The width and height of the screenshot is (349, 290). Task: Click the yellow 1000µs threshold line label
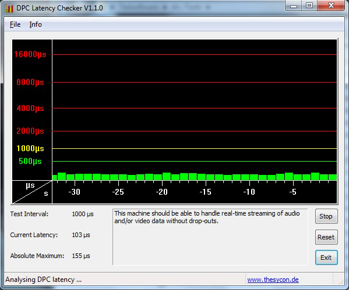click(30, 148)
